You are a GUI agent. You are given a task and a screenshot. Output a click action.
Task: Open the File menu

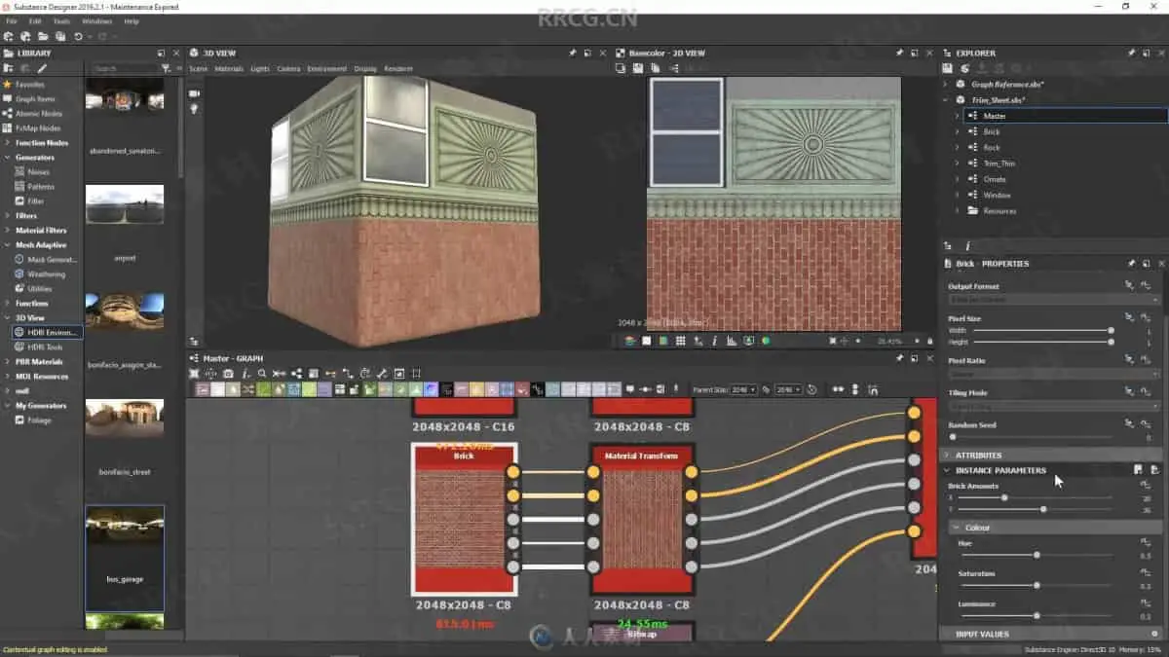click(x=12, y=20)
